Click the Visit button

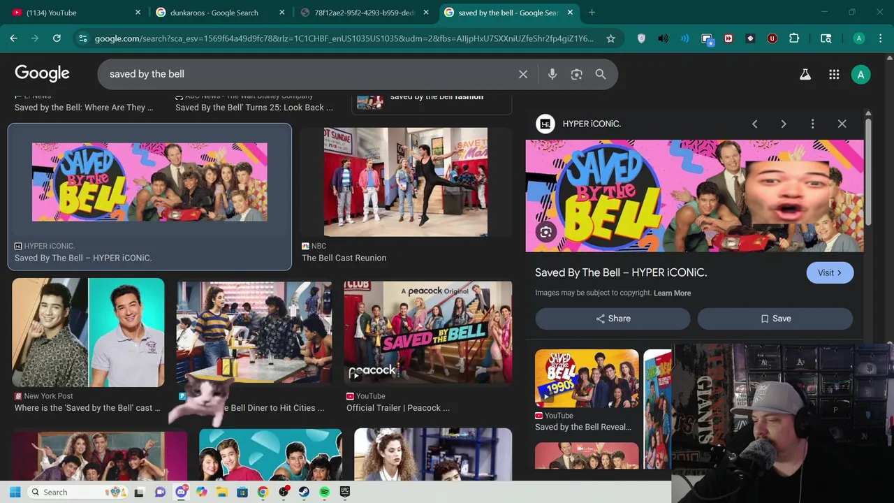pos(830,272)
